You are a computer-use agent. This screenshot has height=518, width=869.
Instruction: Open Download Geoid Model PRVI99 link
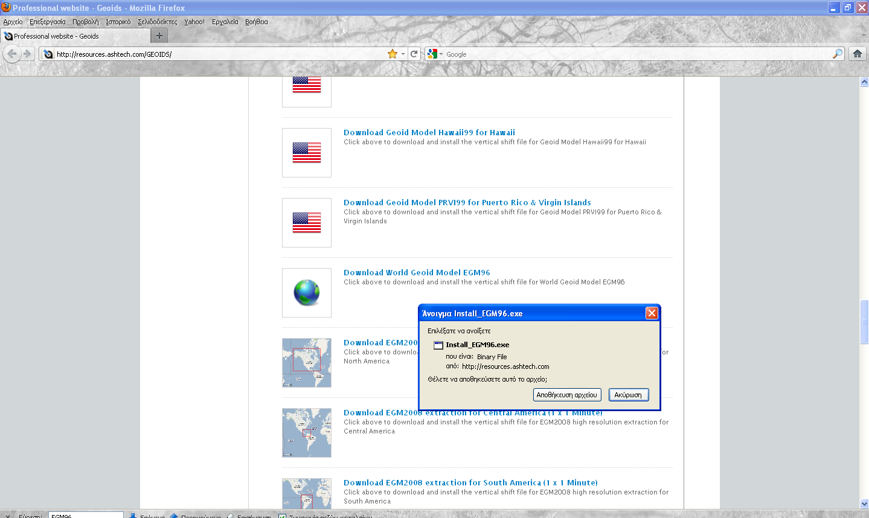(467, 202)
